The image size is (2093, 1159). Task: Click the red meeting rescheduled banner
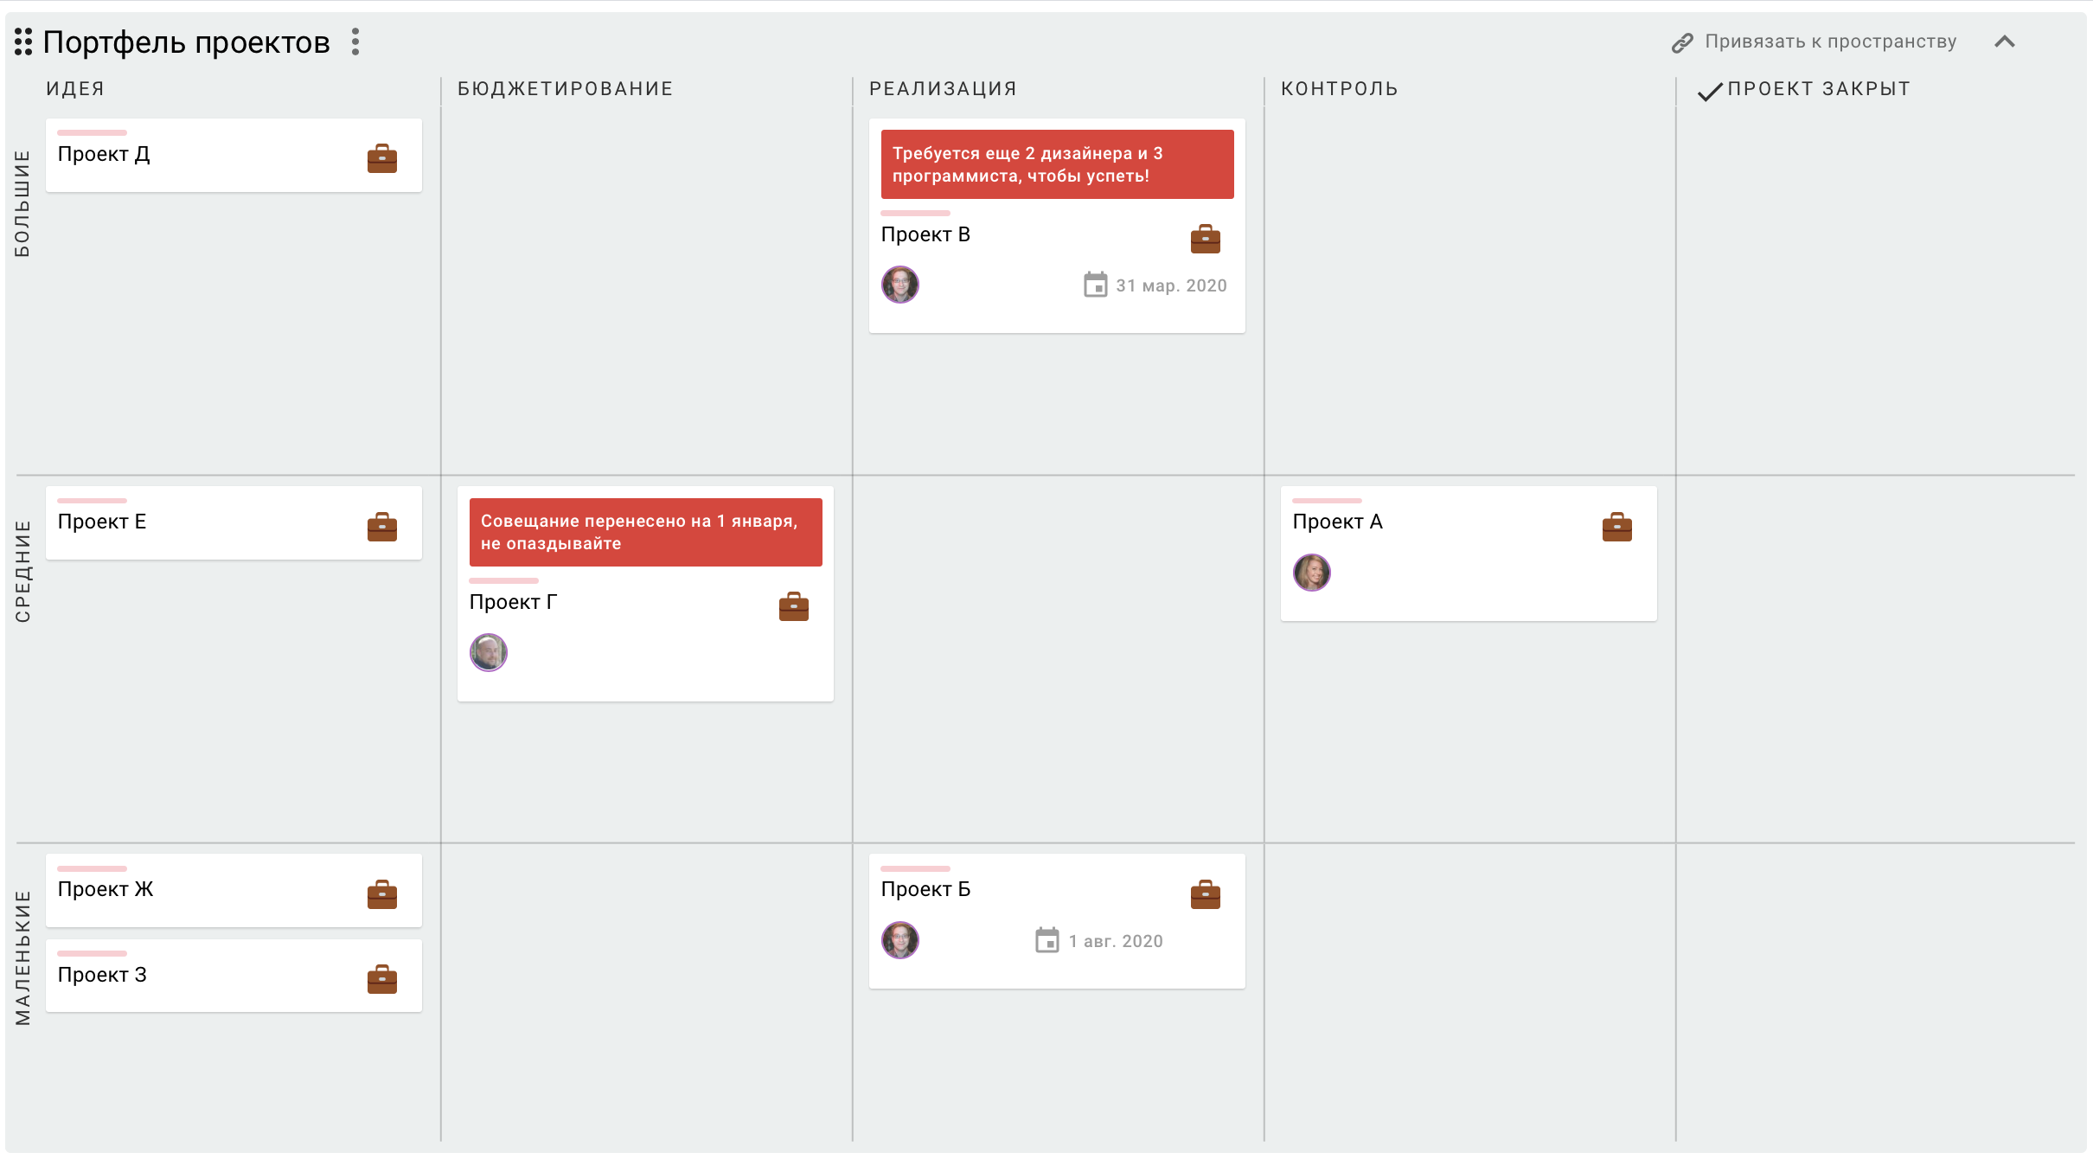pyautogui.click(x=644, y=532)
